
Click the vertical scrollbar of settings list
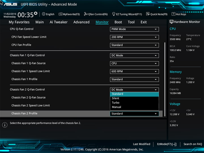coord(165,79)
